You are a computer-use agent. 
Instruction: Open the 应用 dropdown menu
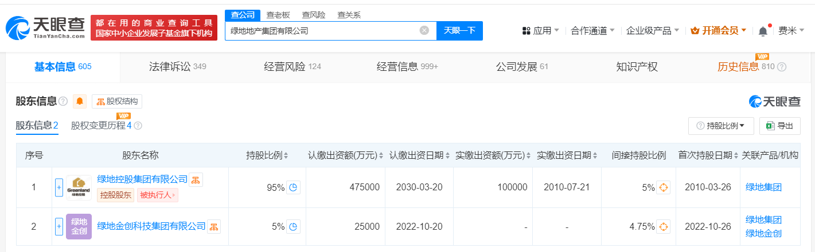pos(541,31)
